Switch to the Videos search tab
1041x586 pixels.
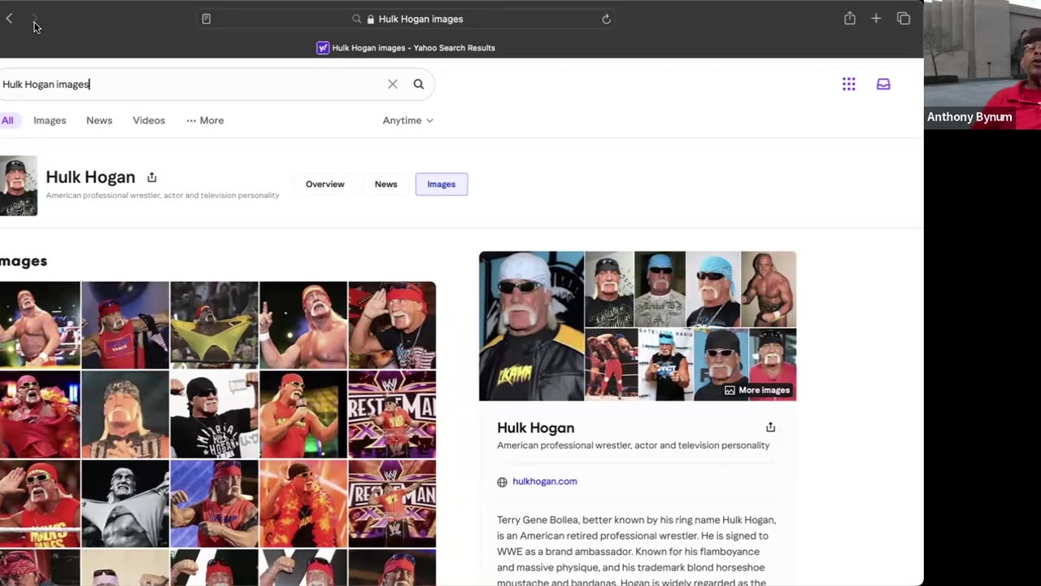point(149,120)
